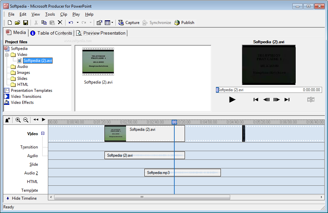
Task: Open the Views dropdown arrow
Action: click(112, 23)
